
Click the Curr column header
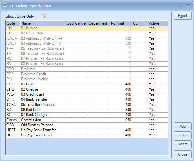tap(140, 23)
